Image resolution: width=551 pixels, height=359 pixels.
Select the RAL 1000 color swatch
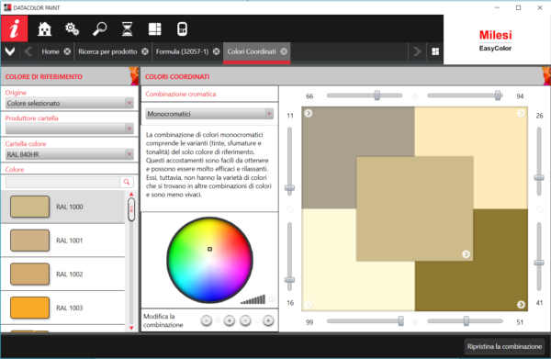coord(30,207)
